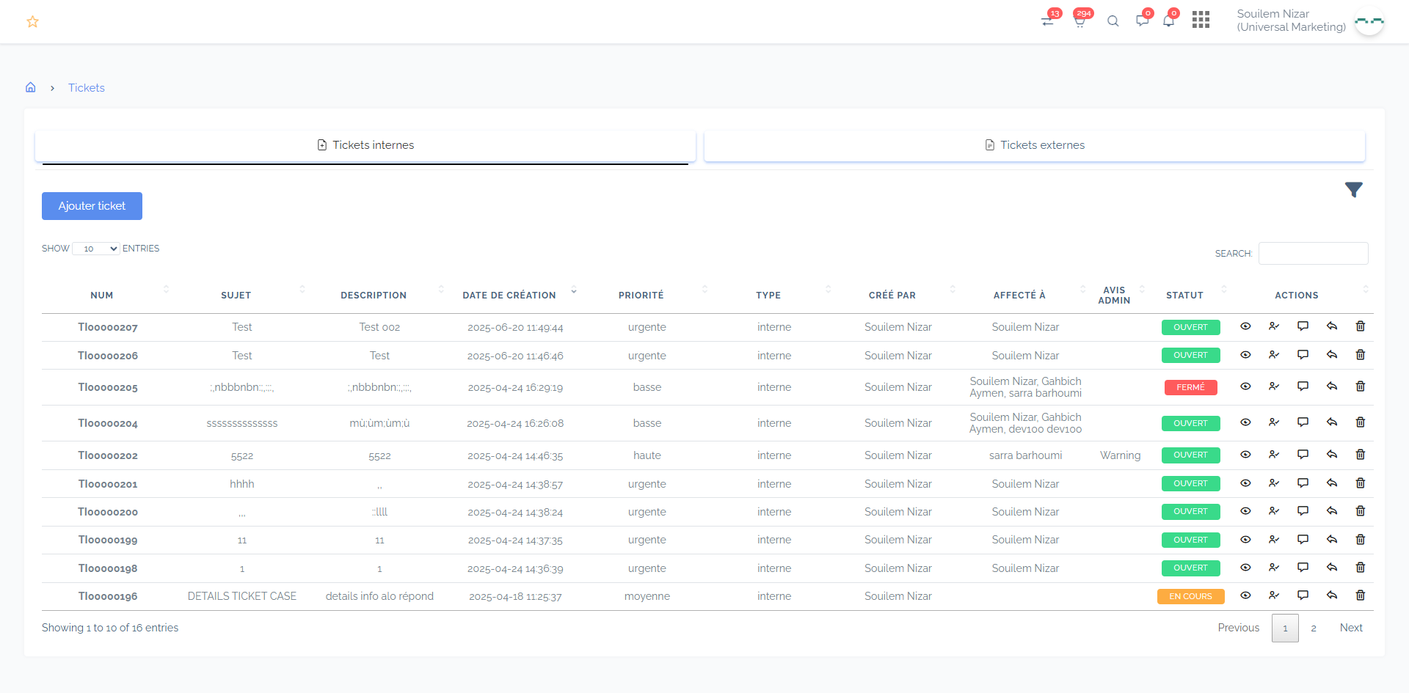The width and height of the screenshot is (1409, 693).
Task: View ticket TI00000204 using the eye icon
Action: (1245, 422)
